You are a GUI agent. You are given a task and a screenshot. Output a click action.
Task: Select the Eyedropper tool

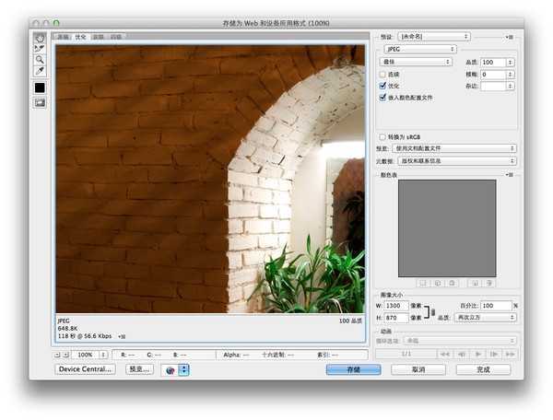click(x=40, y=71)
